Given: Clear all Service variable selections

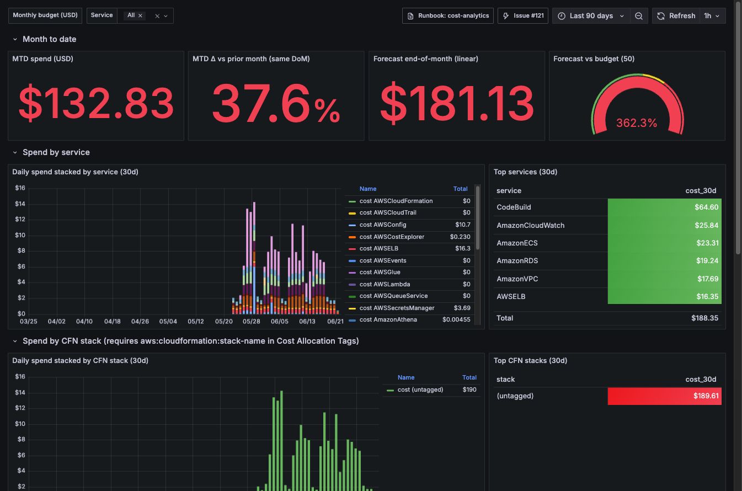Looking at the screenshot, I should click(x=157, y=16).
